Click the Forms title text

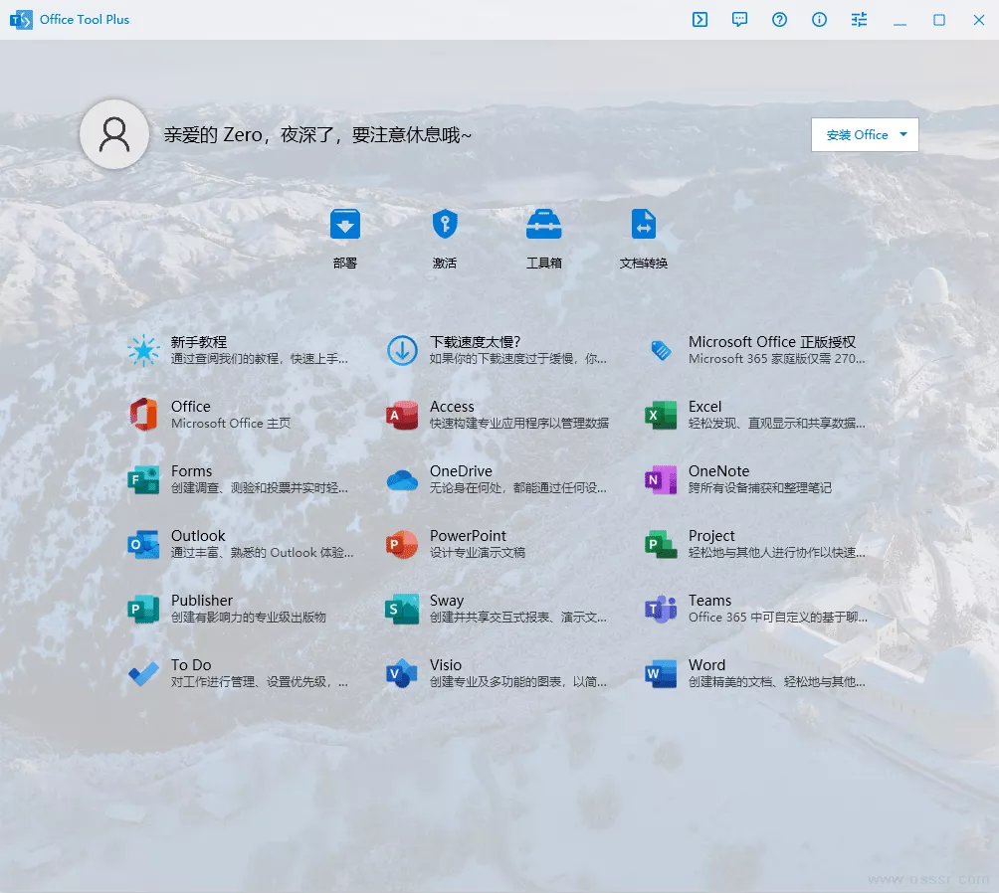click(191, 471)
